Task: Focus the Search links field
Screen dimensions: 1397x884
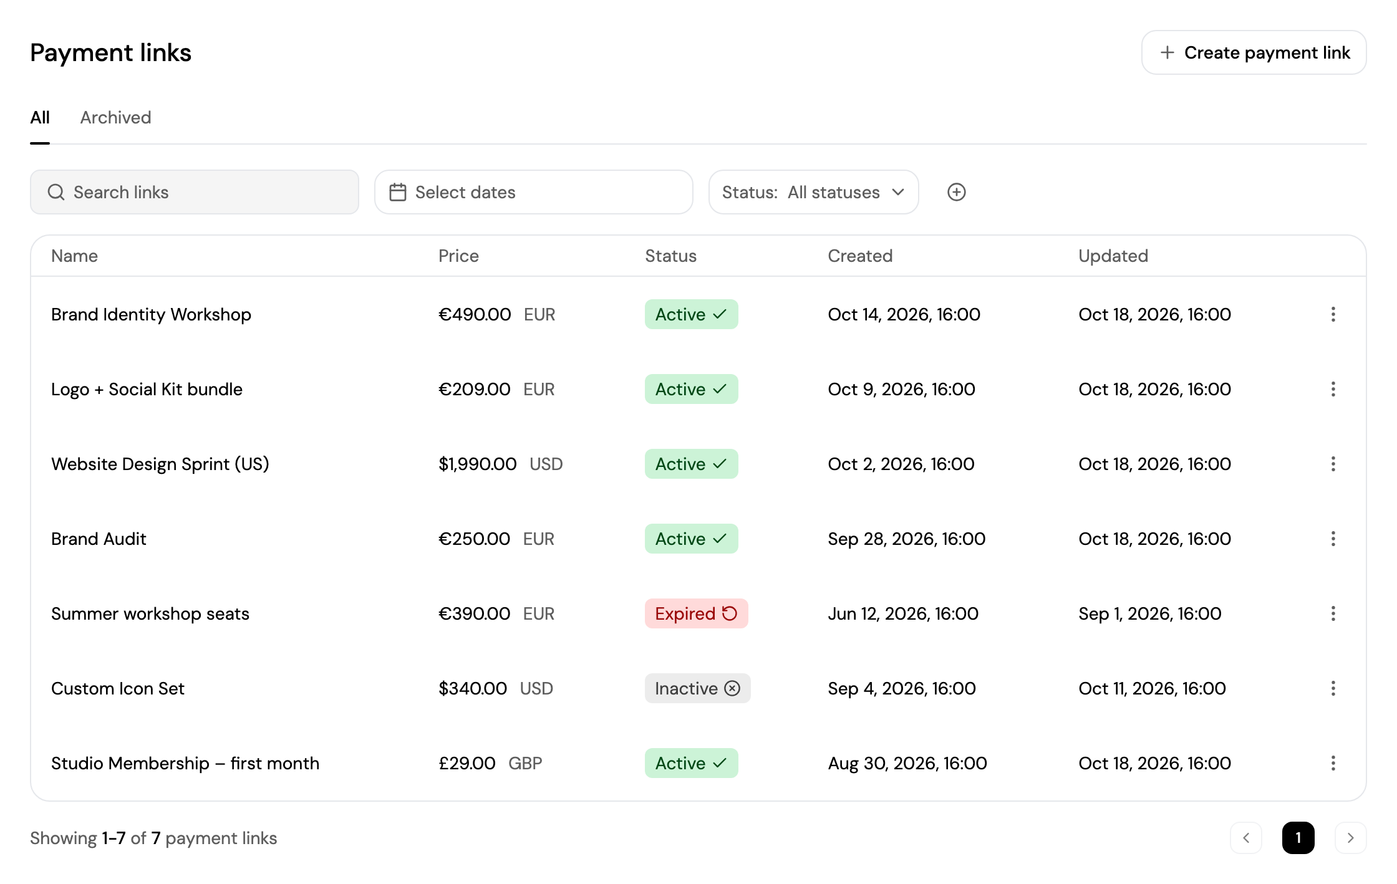Action: [195, 192]
